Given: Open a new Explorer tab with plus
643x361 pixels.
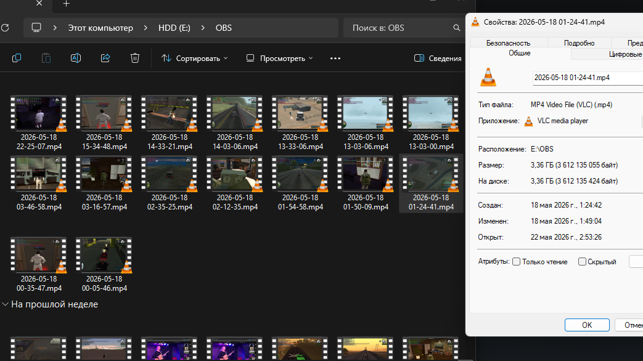Looking at the screenshot, I should point(66,4).
